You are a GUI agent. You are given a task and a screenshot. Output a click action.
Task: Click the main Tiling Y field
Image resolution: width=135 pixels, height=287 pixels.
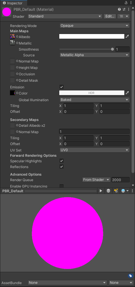(x=114, y=106)
